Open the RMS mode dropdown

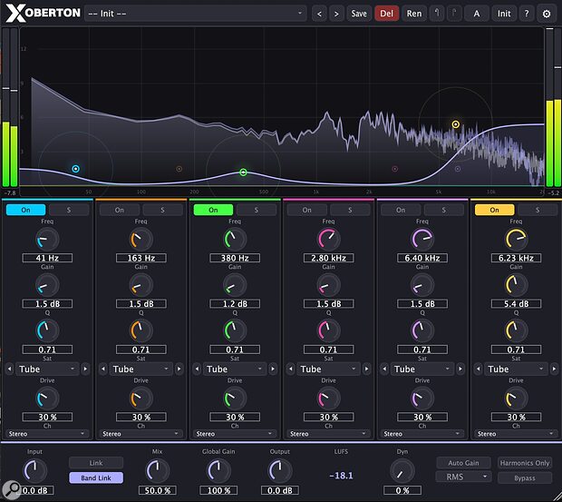tap(463, 477)
